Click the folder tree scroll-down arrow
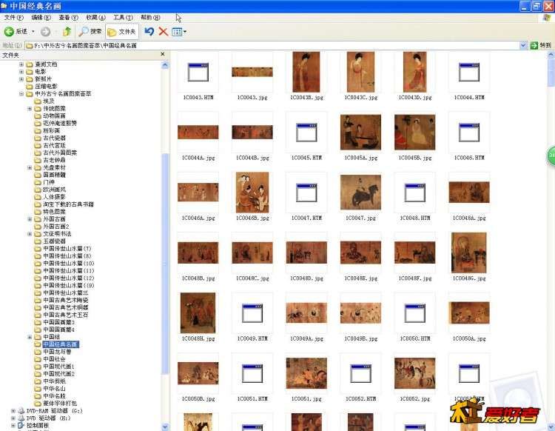This screenshot has height=431, width=555. 164,427
